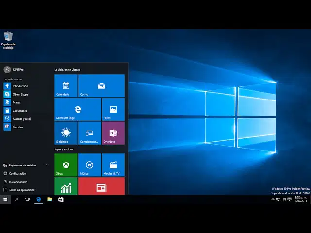311x233 pixels.
Task: Open El tiempo weather tile
Action: point(66,133)
